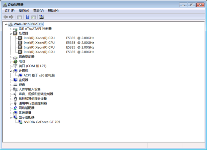The height and width of the screenshot is (150, 207).
Task: Select the first Intel Xeon CPU entry
Action: point(39,38)
